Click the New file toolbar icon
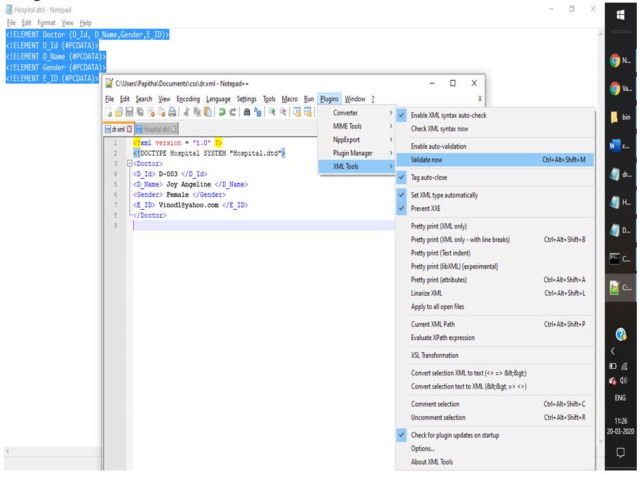This screenshot has width=644, height=477. 110,112
